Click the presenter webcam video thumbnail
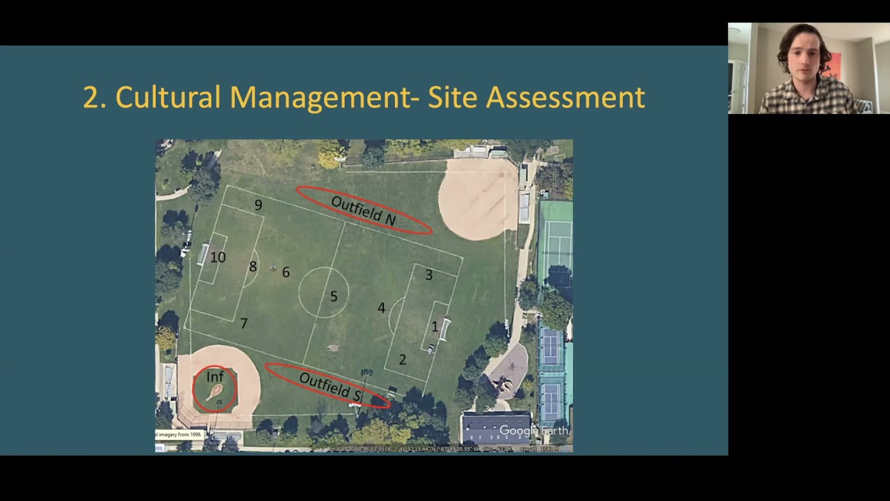Image resolution: width=890 pixels, height=501 pixels. pyautogui.click(x=809, y=68)
